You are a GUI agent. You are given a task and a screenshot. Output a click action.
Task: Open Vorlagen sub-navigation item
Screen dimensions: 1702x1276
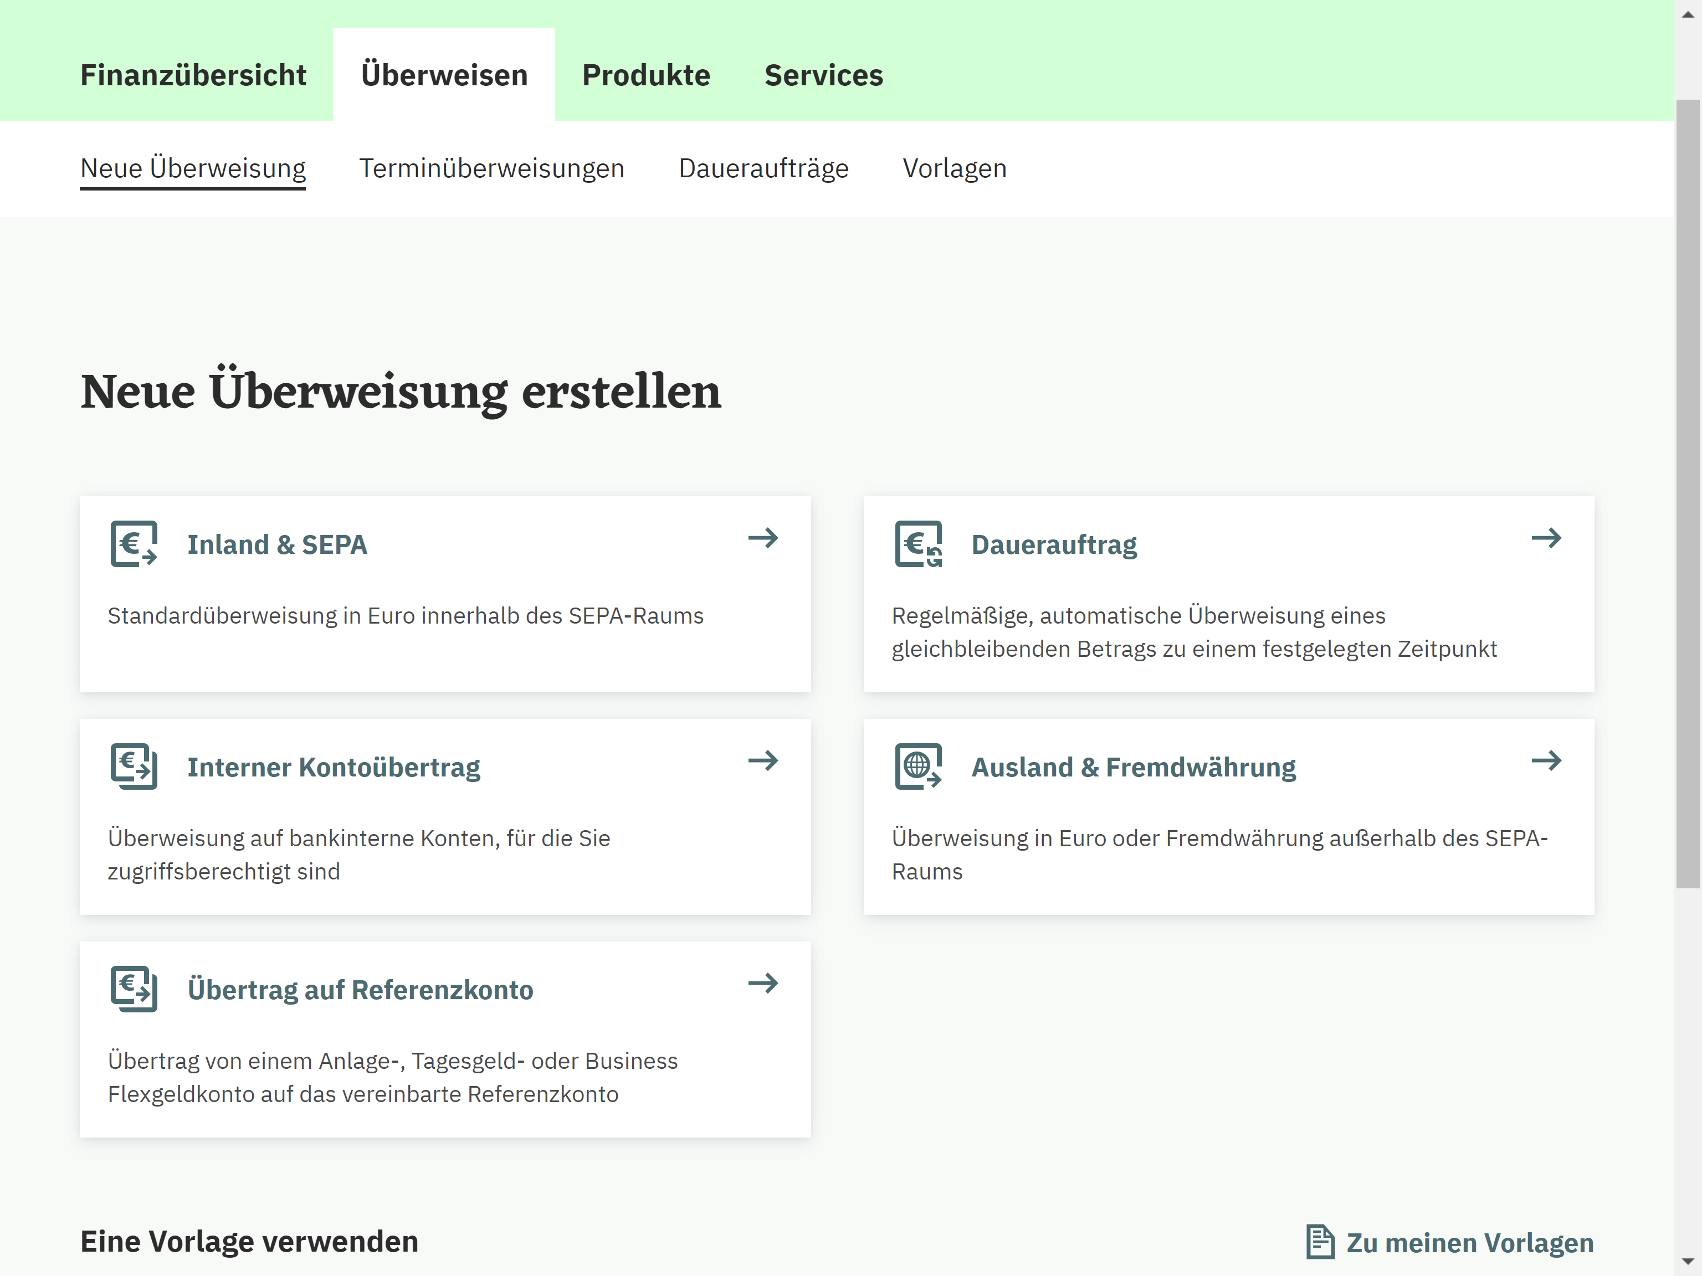pos(955,168)
